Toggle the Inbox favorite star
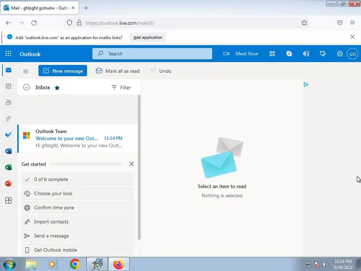Image resolution: width=361 pixels, height=271 pixels. [57, 88]
